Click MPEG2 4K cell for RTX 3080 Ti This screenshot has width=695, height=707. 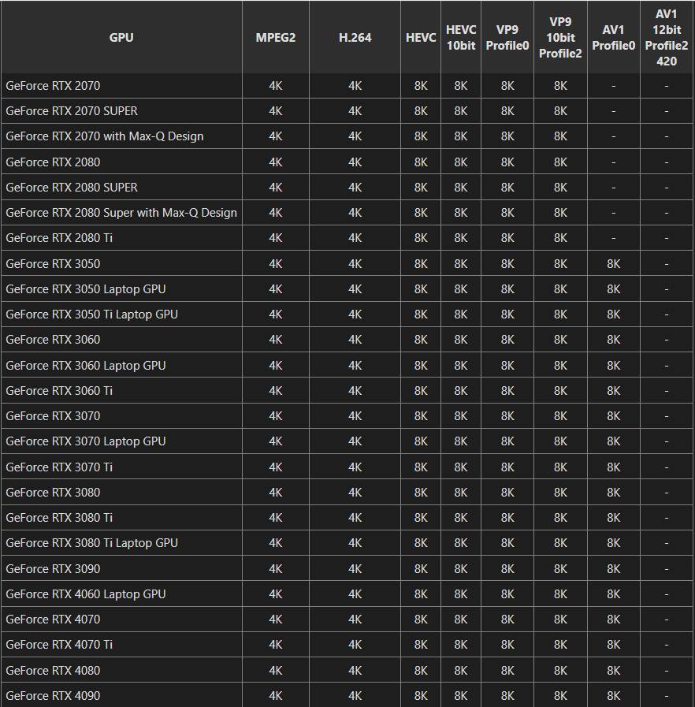point(275,517)
